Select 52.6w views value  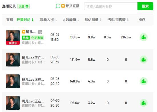pyautogui.click(x=75, y=103)
